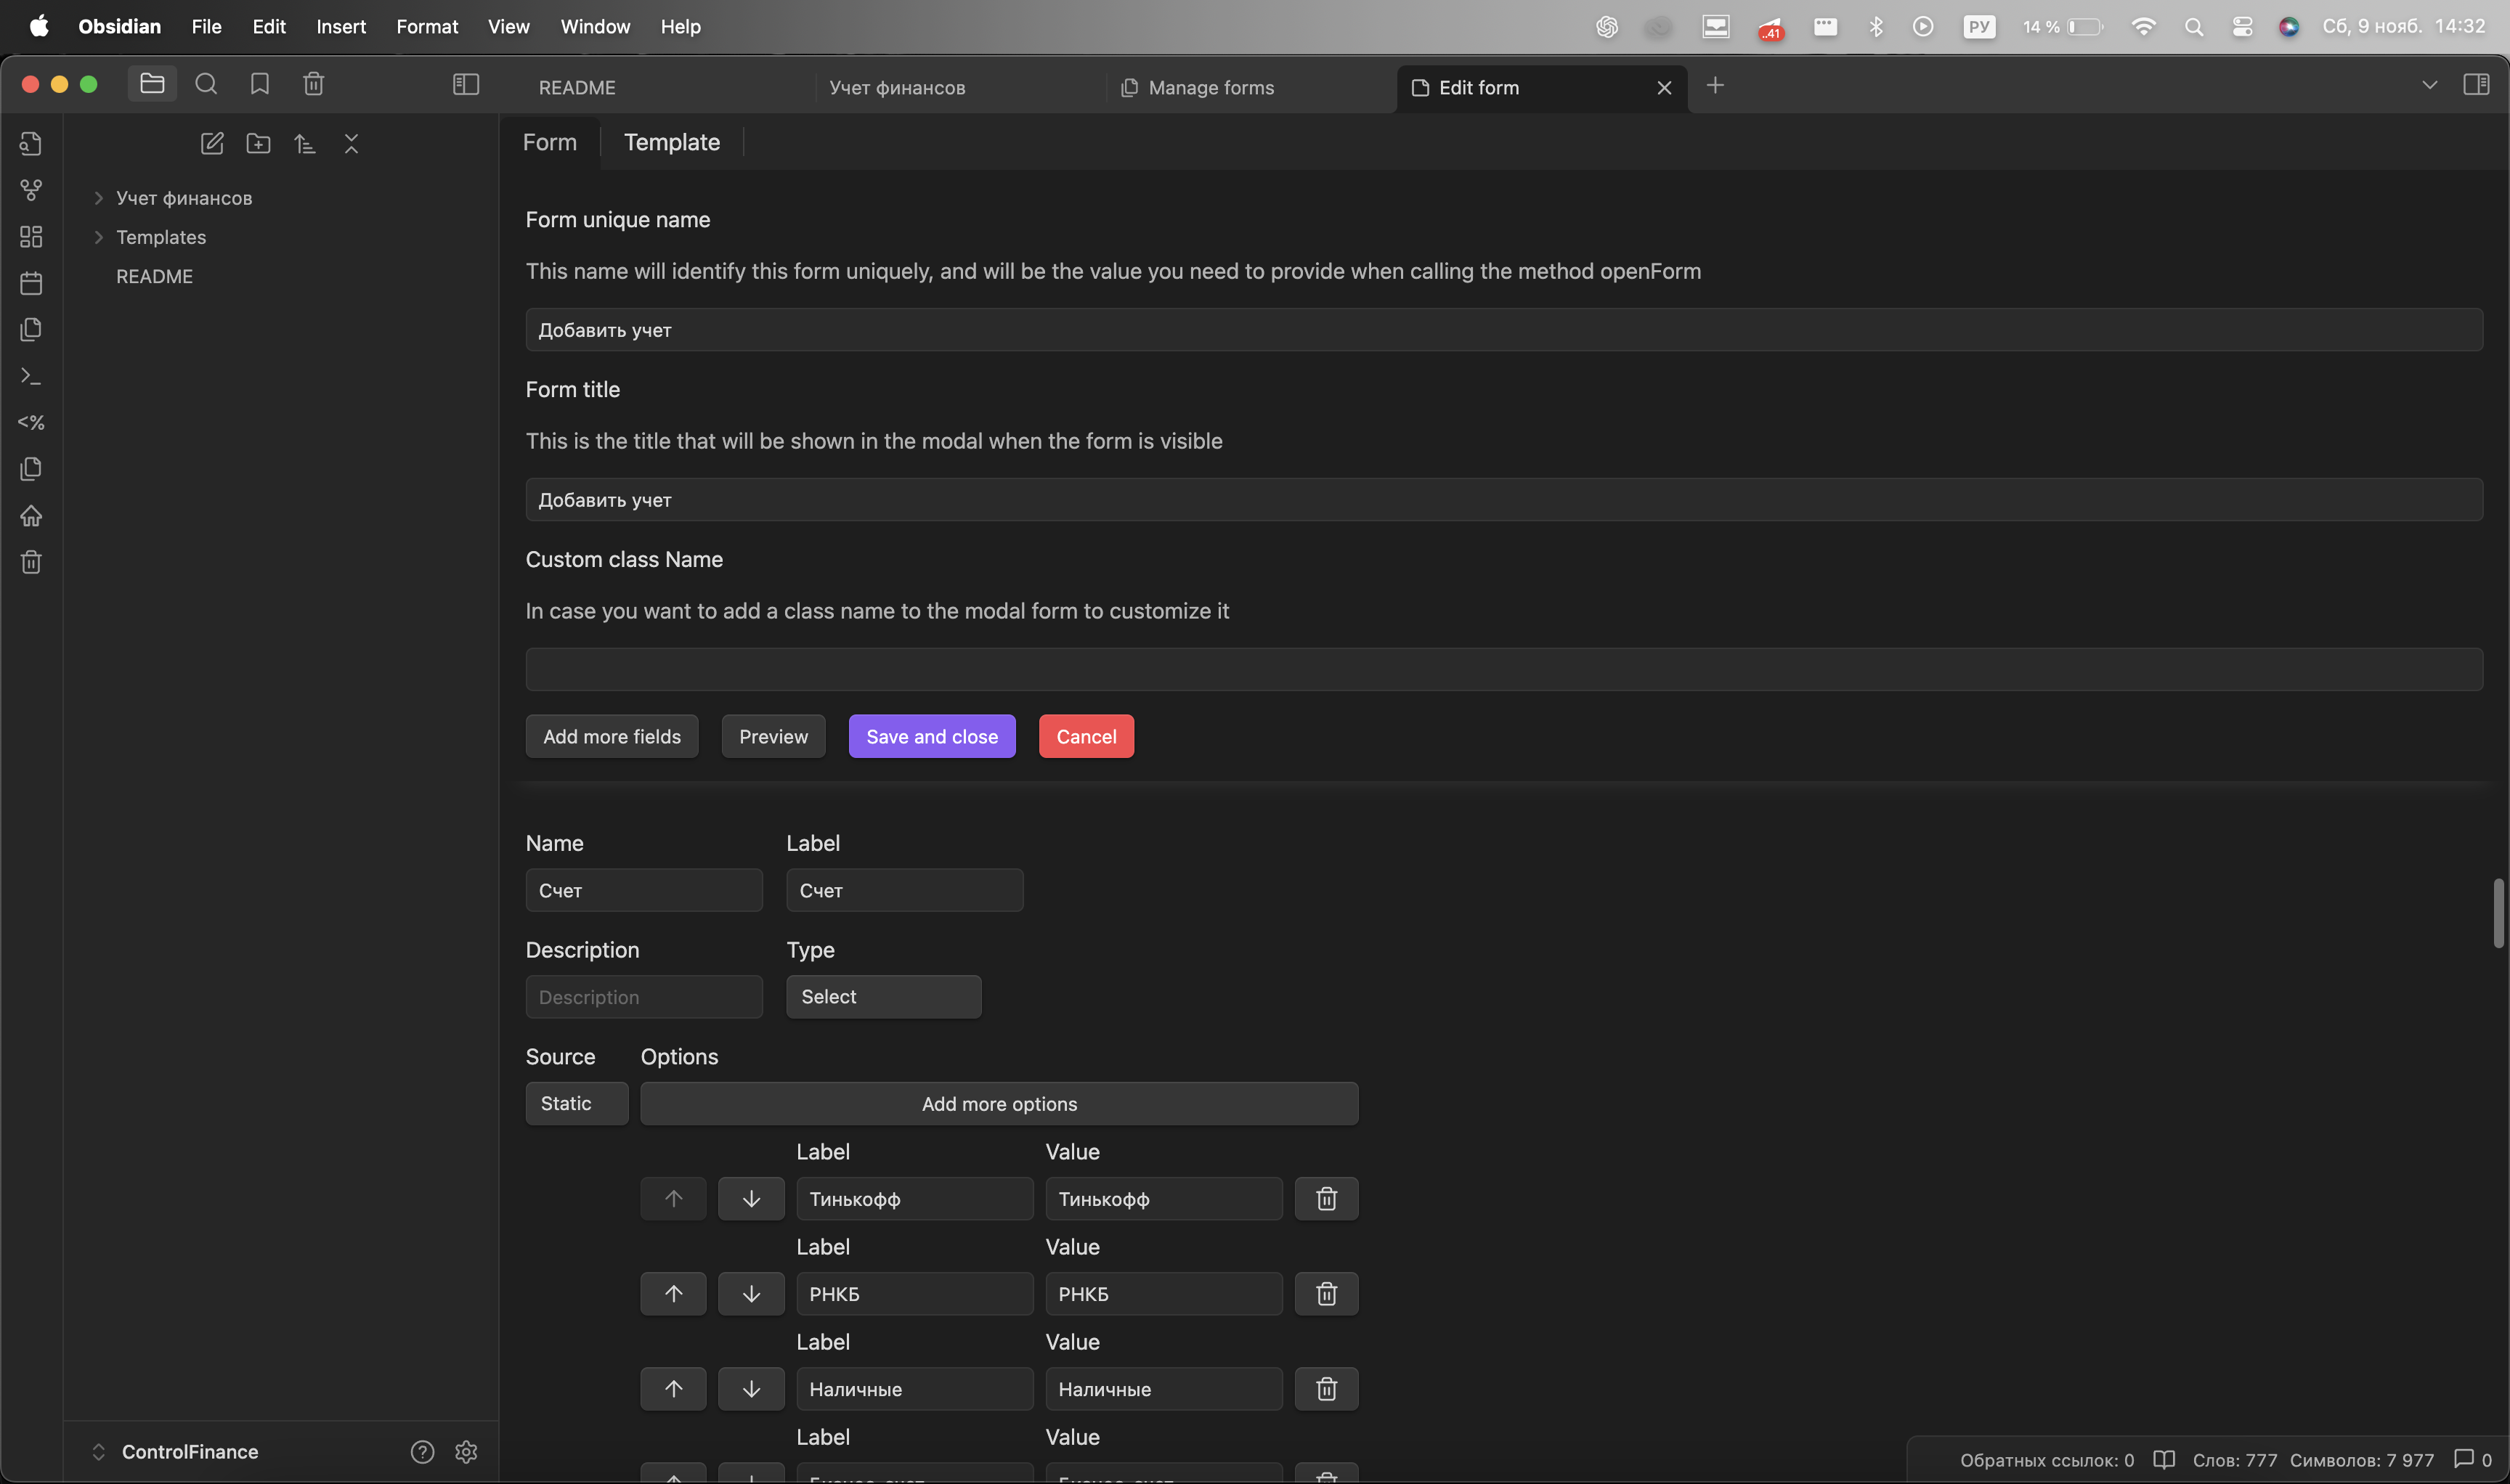2510x1484 pixels.
Task: Open the Type dropdown showing Select
Action: coord(883,997)
